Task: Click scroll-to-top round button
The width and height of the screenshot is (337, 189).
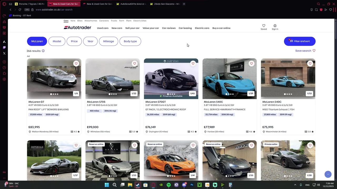Action: [328, 174]
